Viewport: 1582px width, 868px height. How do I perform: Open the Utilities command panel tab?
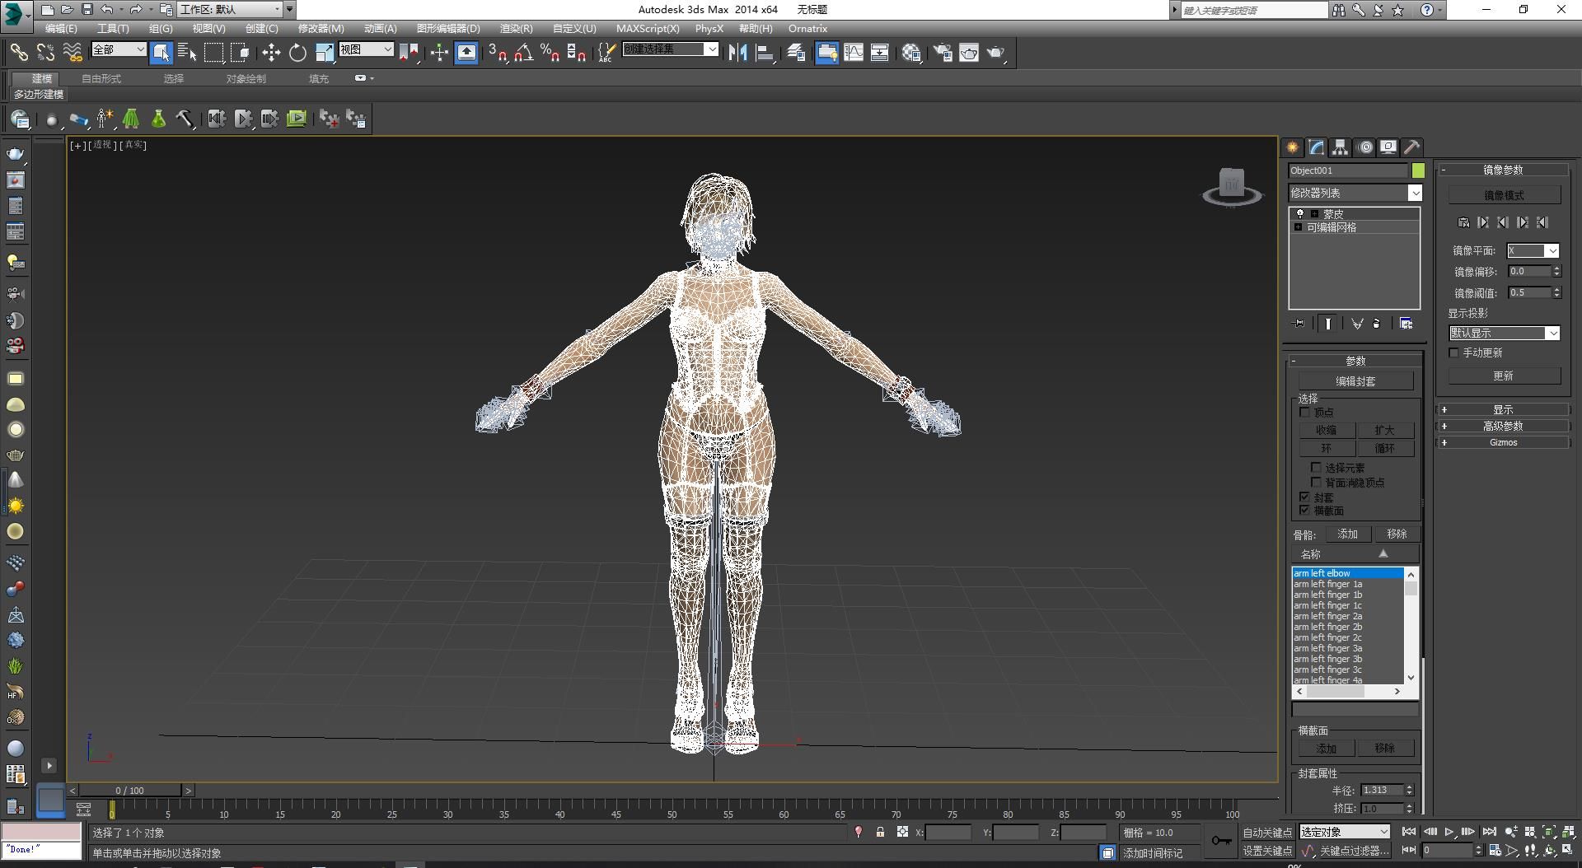(1412, 147)
